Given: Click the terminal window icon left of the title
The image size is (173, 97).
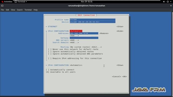Looking at the screenshot, I should [x=2, y=6].
